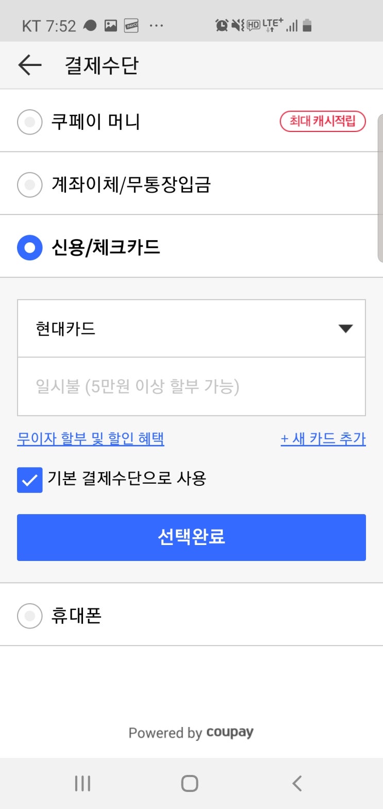The image size is (383, 809).
Task: Open the 현대카드 card dropdown
Action: [x=191, y=328]
